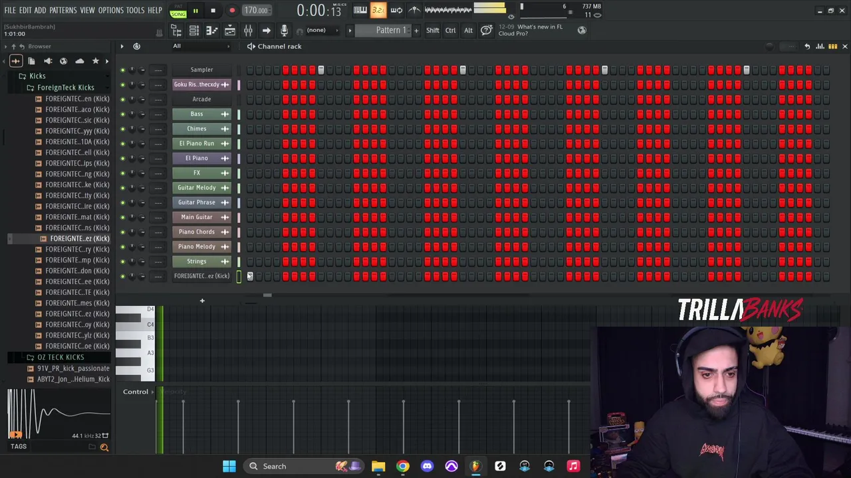Open File Explorer from the taskbar

coord(378,466)
